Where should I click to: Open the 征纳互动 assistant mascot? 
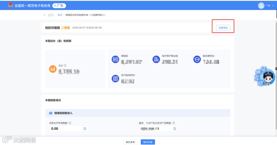click(x=265, y=76)
